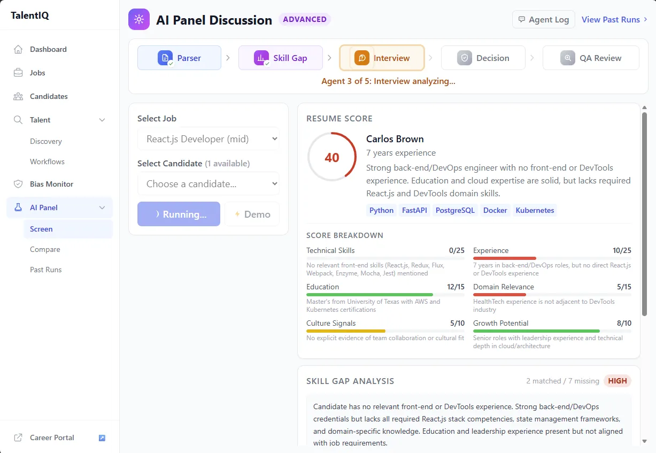Click the Running button

click(179, 214)
